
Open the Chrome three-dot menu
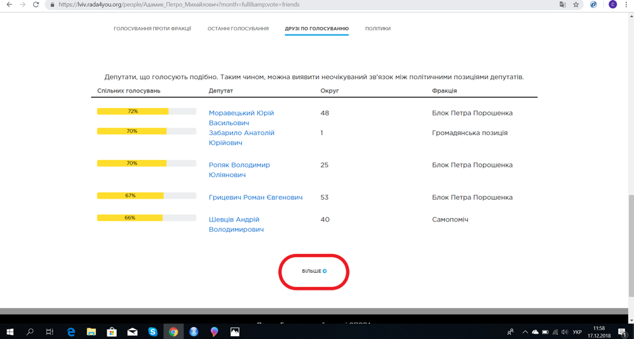tap(627, 5)
